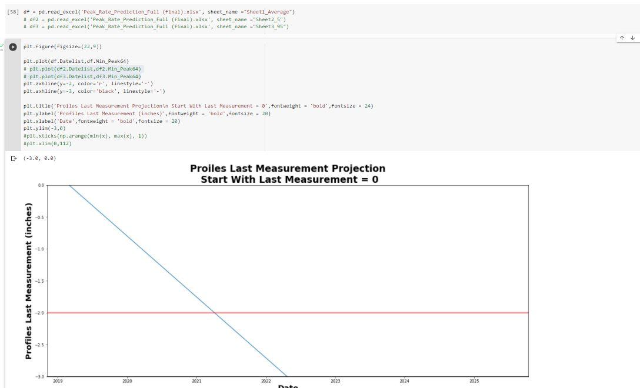Click the commented plt.plot(df3.Datelist...) line
This screenshot has width=640, height=388.
[82, 76]
